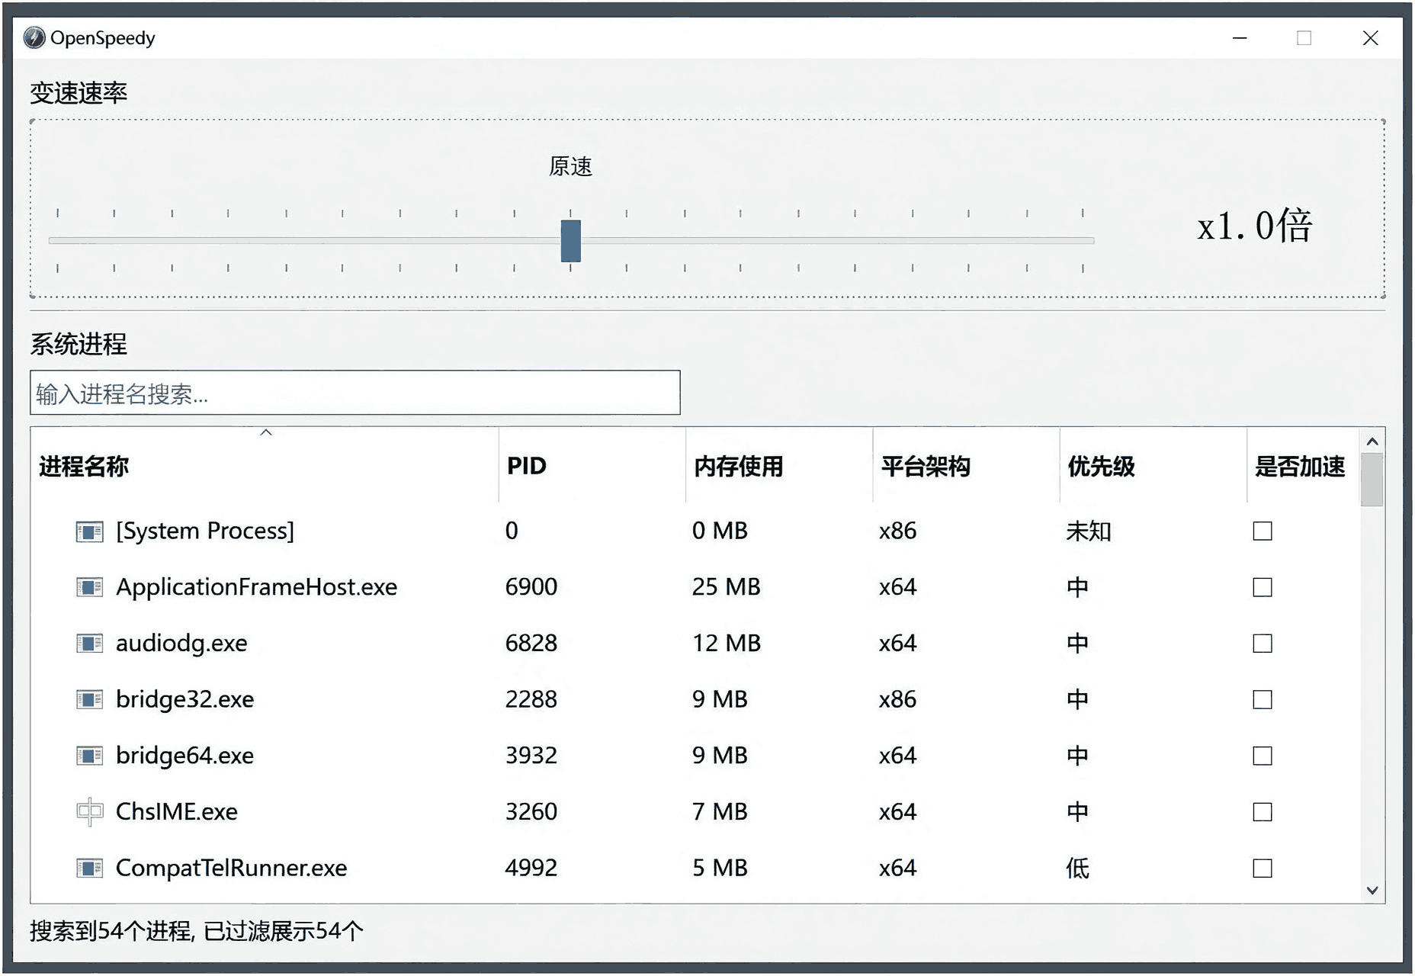
Task: Click the 未知 priority cell
Action: point(1089,531)
